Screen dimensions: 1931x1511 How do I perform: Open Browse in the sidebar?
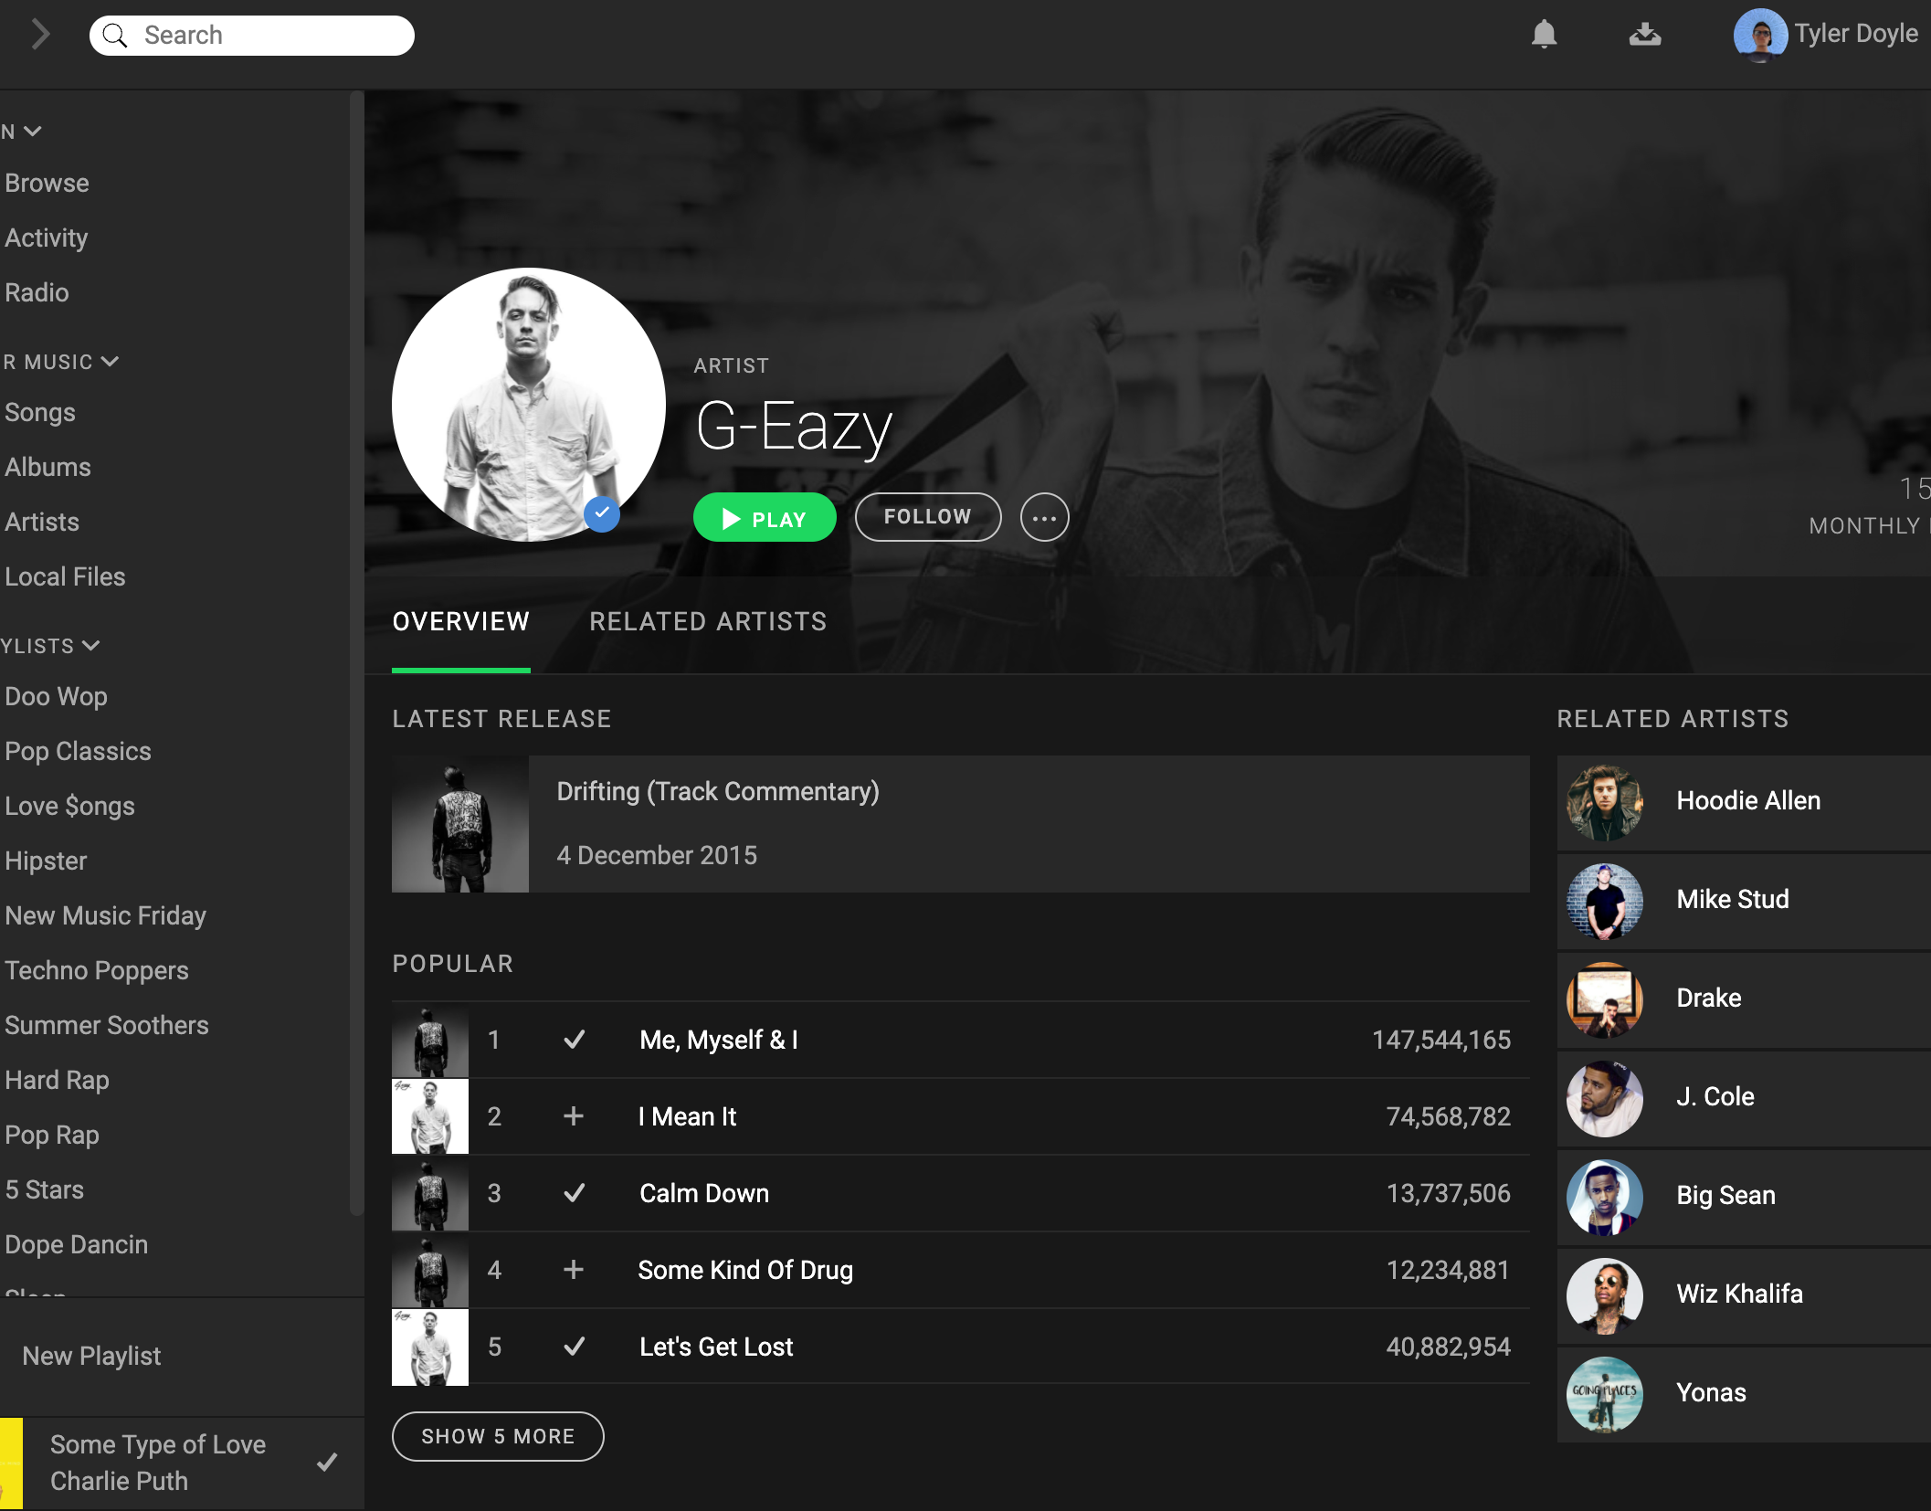pos(47,184)
